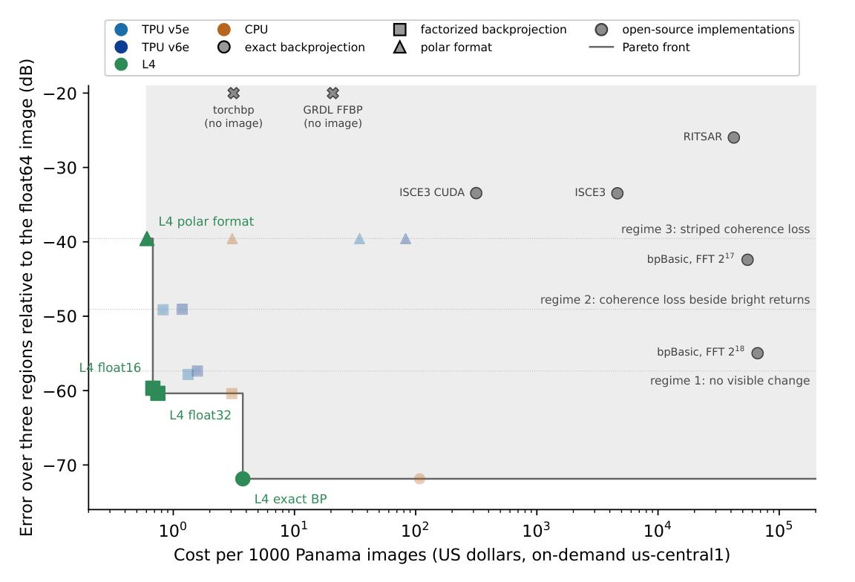This screenshot has width=855, height=582.
Task: Click the light blue square near -50 dB
Action: click(x=163, y=310)
